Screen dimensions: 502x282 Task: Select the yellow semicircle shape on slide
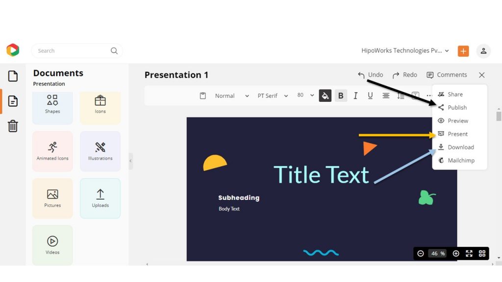tap(215, 163)
